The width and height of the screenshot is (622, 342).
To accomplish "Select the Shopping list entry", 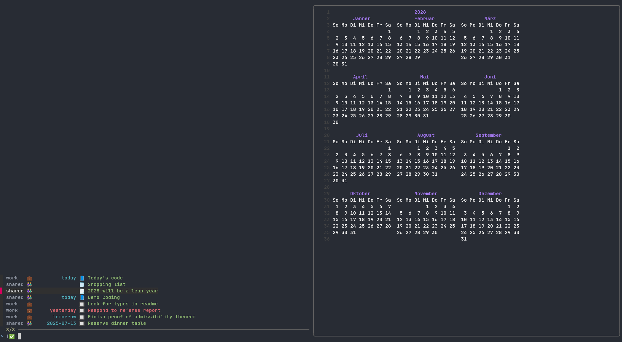I will pos(107,285).
